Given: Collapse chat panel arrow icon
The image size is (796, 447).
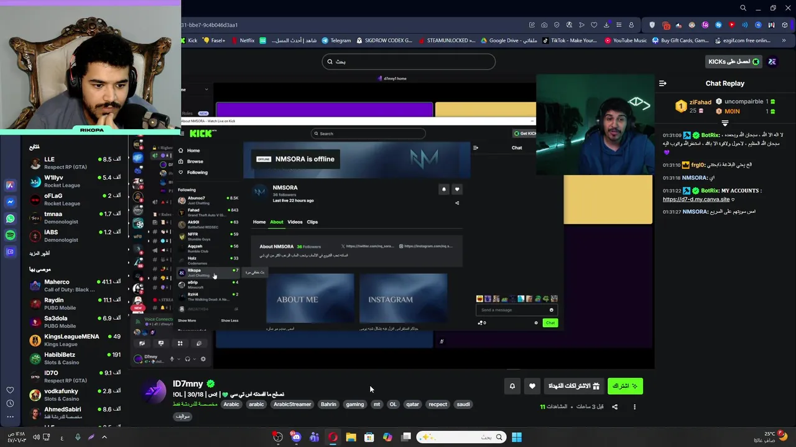Looking at the screenshot, I should [x=663, y=83].
